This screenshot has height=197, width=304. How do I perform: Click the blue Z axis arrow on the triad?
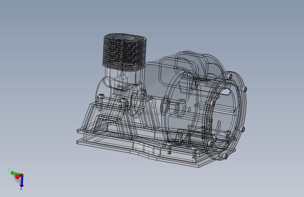[22, 182]
